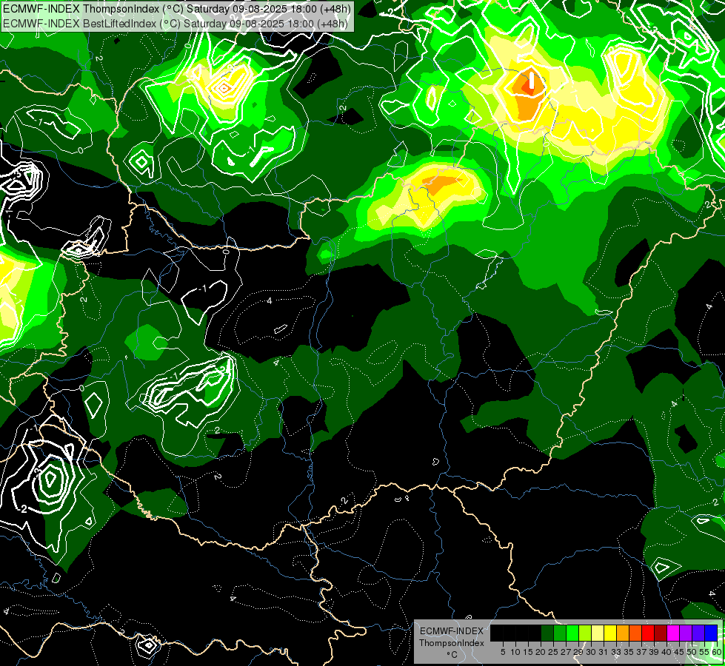Click the ThompsonIndex title line at top
Image resolution: width=725 pixels, height=666 pixels.
tap(177, 9)
